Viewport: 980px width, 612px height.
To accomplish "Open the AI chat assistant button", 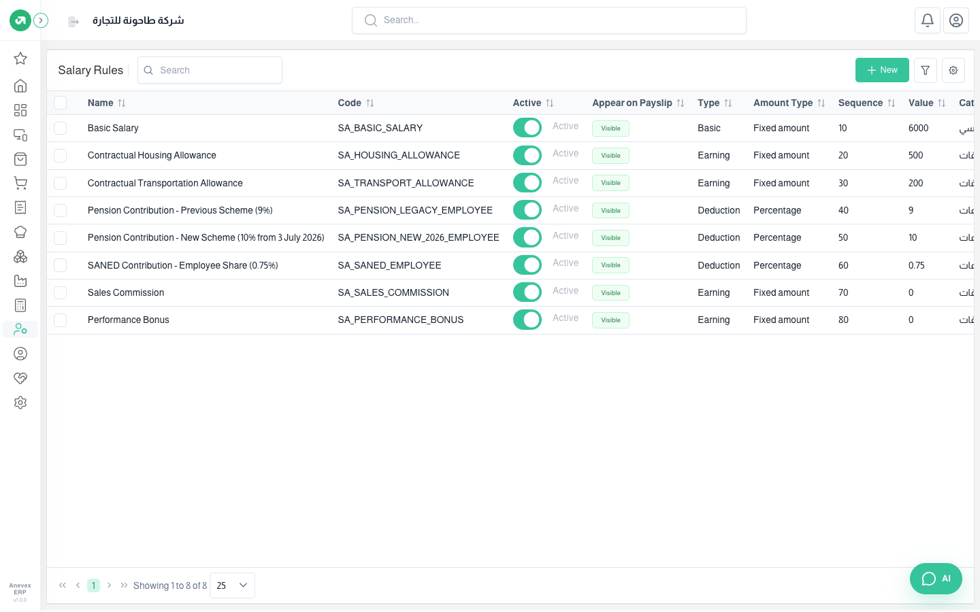I will tap(936, 579).
